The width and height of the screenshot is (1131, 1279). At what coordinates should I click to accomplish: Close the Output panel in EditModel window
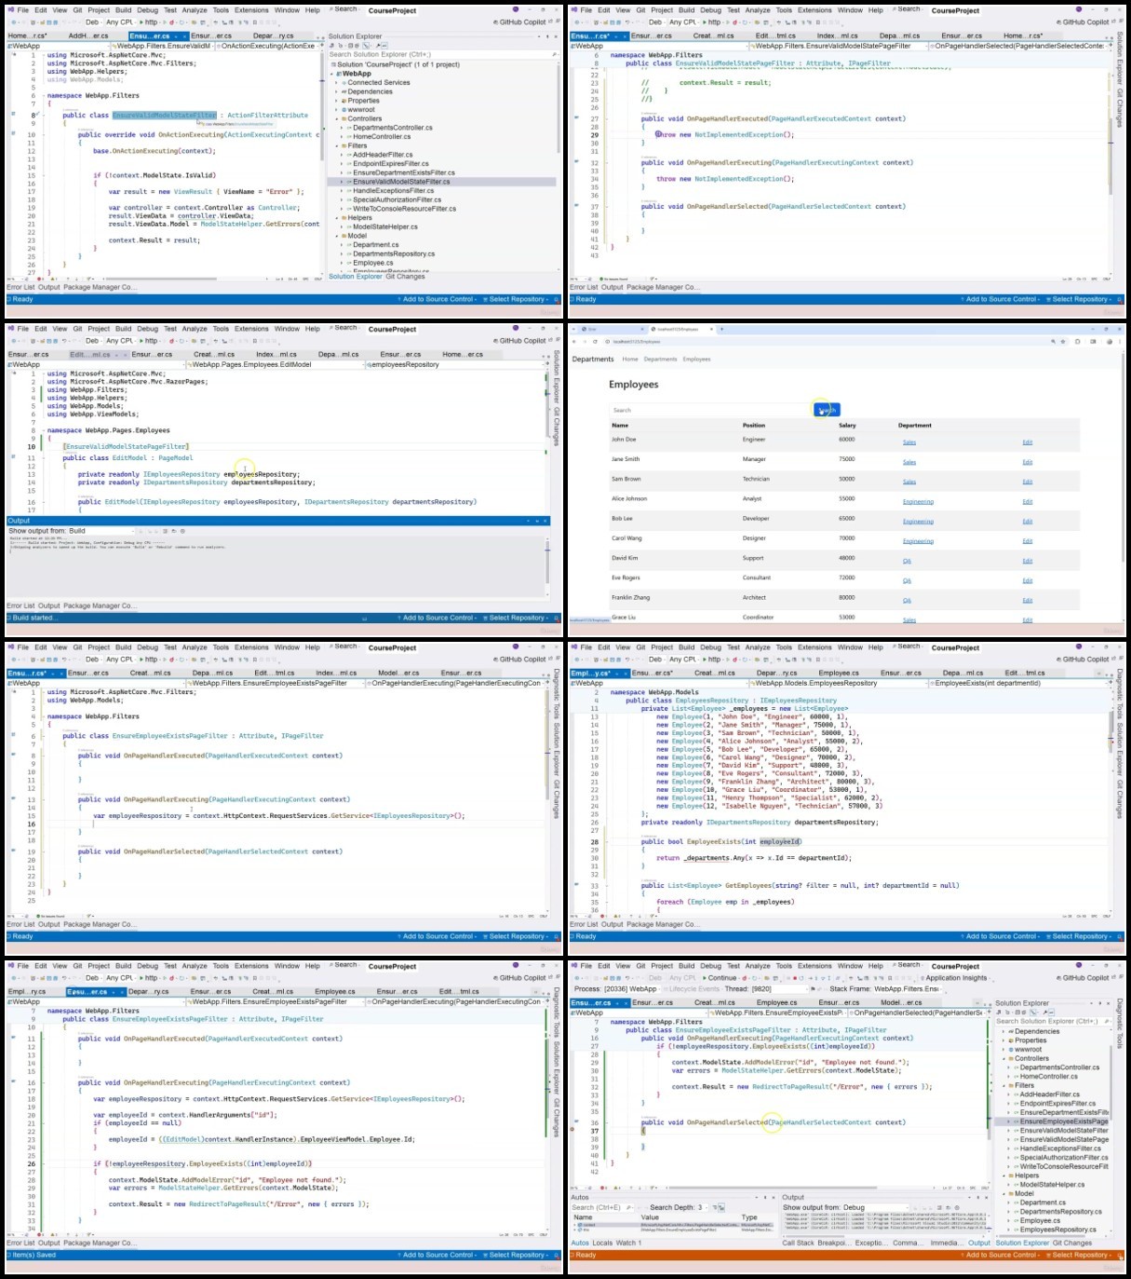click(x=546, y=521)
